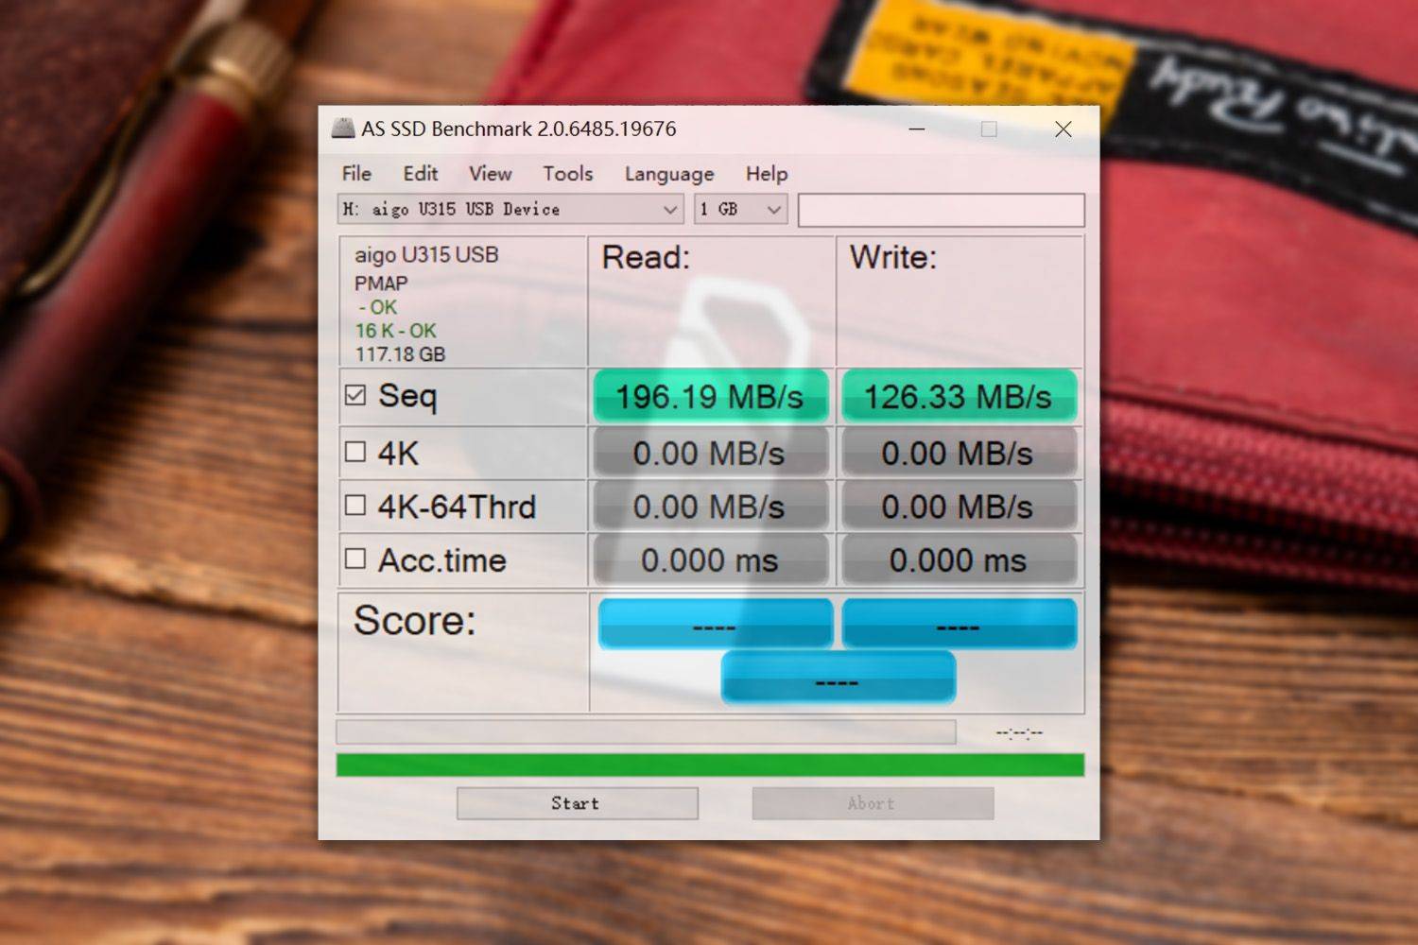Start the benchmark with the Start button
Image resolution: width=1418 pixels, height=945 pixels.
pos(578,803)
